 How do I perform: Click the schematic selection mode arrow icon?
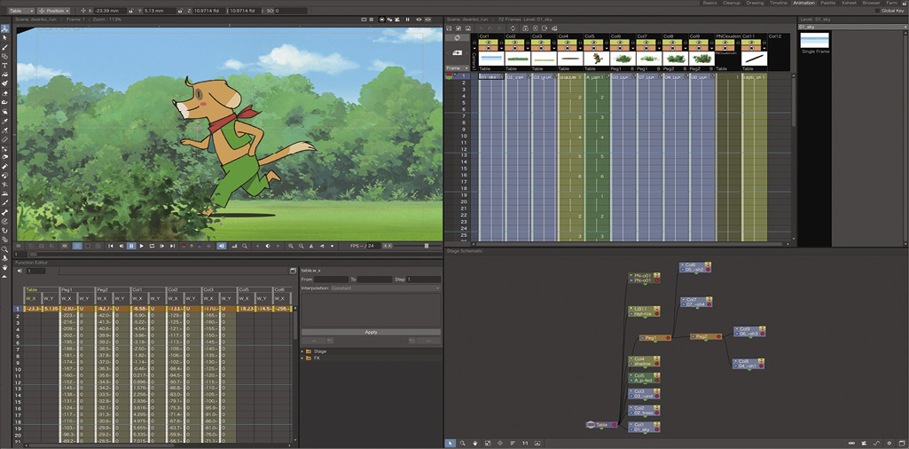pyautogui.click(x=451, y=443)
